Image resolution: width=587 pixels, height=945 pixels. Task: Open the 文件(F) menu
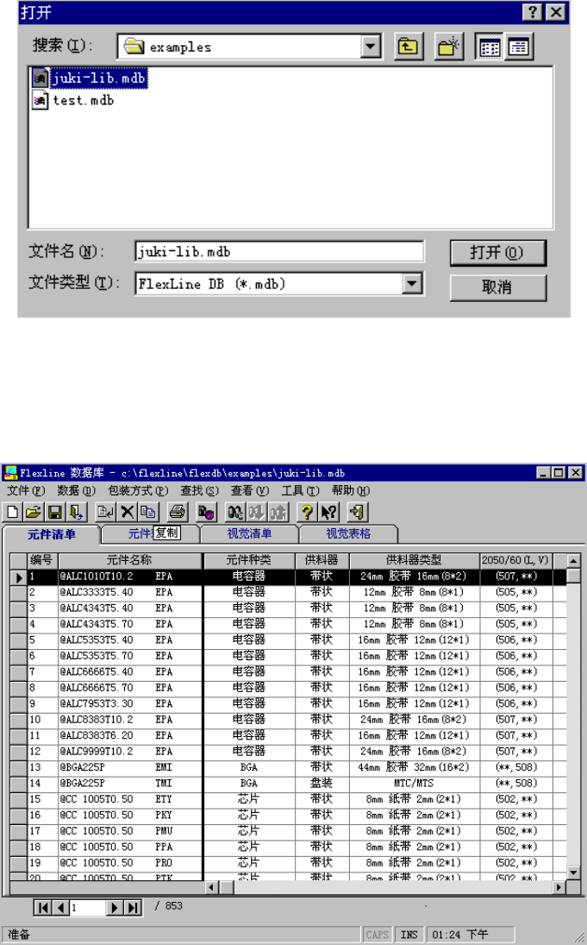point(26,490)
